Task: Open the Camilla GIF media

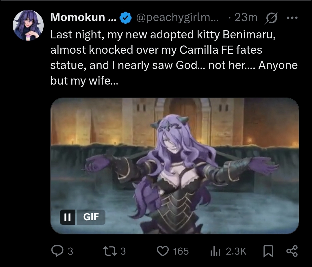Action: tap(175, 166)
